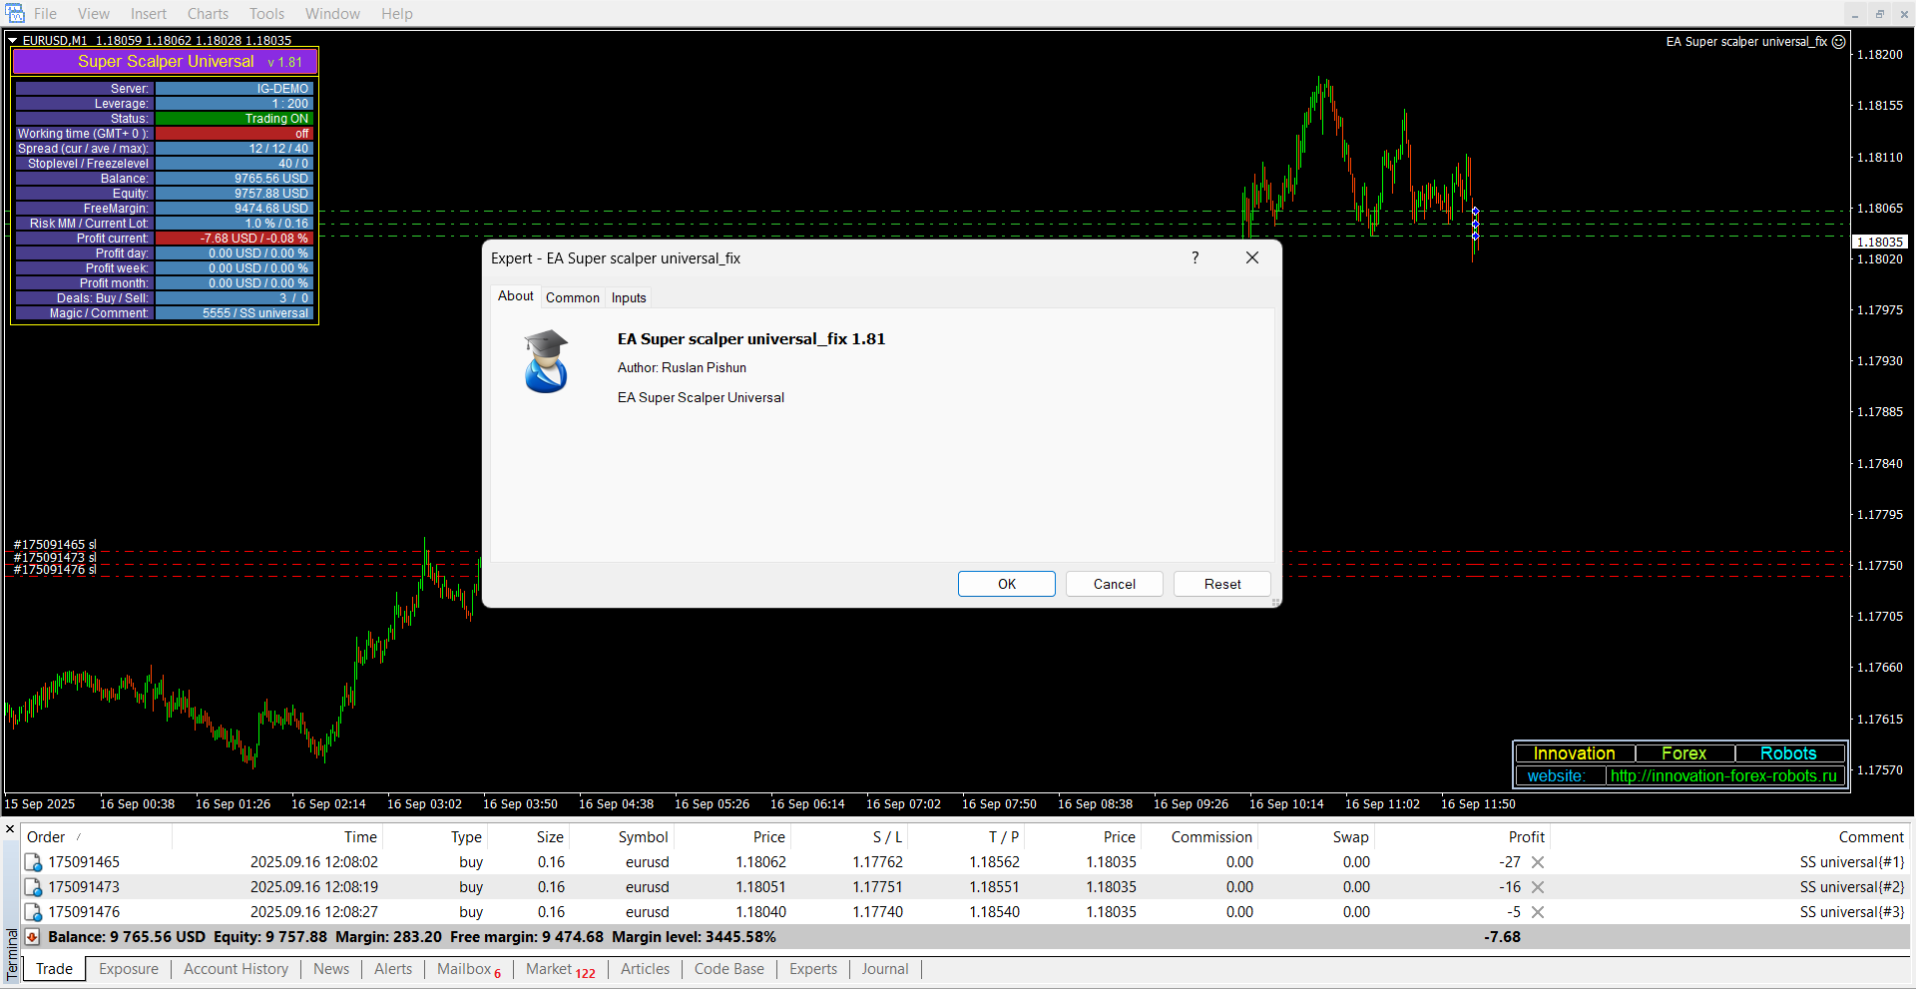Click the graduate-hat expert advisor icon

click(x=546, y=362)
